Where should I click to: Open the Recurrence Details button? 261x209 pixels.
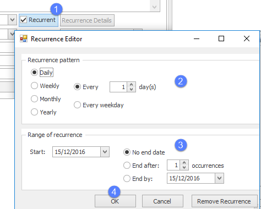[87, 20]
